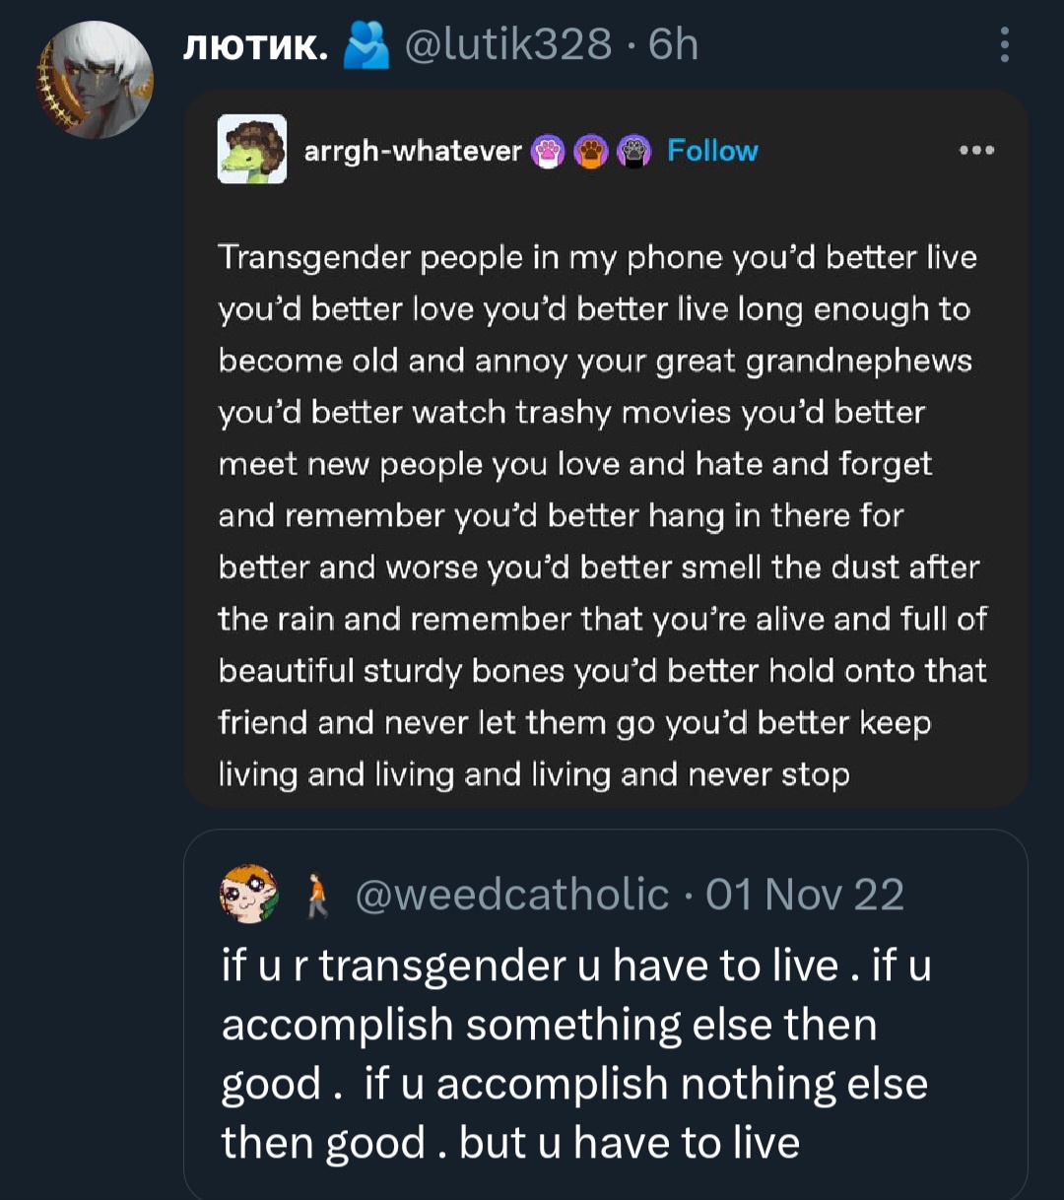1064x1200 pixels.
Task: Open лютик's profile picture avatar
Action: click(96, 80)
